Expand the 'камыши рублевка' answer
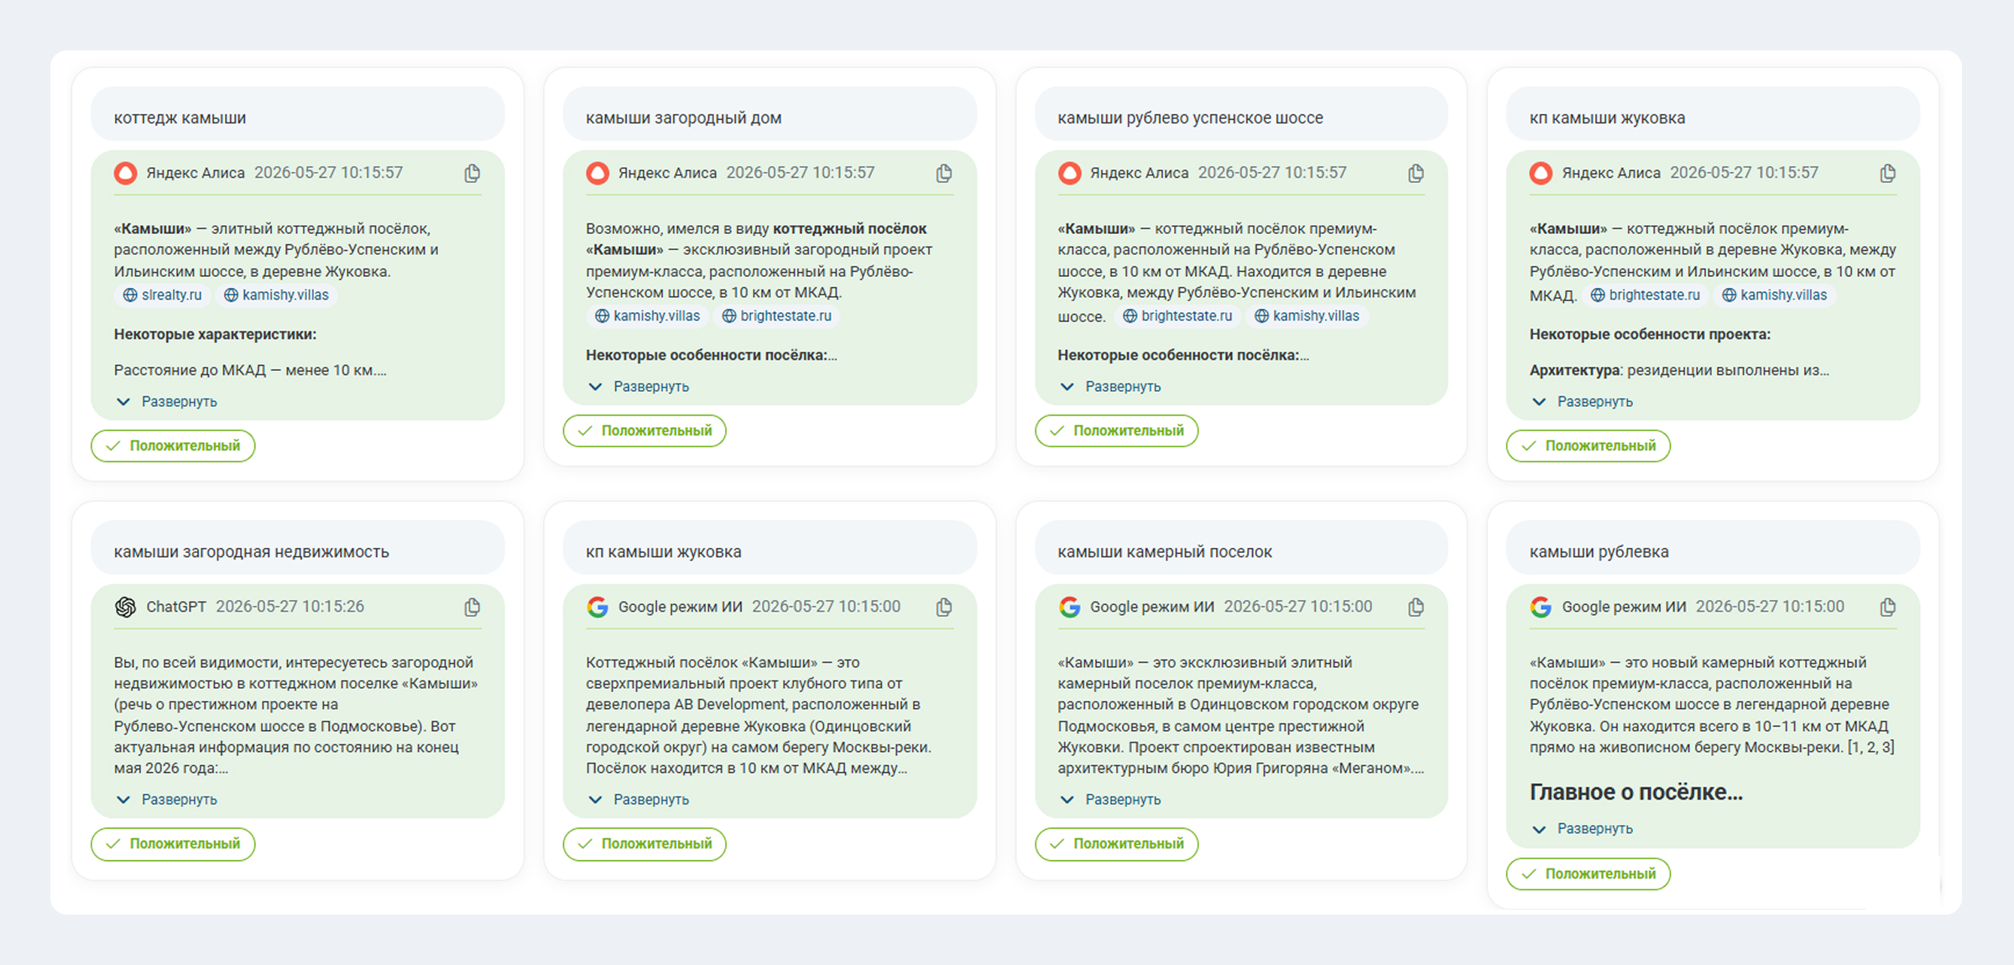 (1583, 828)
